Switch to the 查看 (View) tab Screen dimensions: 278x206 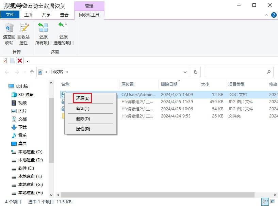coord(64,15)
